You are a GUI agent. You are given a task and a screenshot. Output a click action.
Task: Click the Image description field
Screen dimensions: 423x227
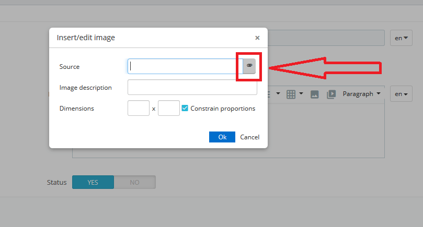192,87
